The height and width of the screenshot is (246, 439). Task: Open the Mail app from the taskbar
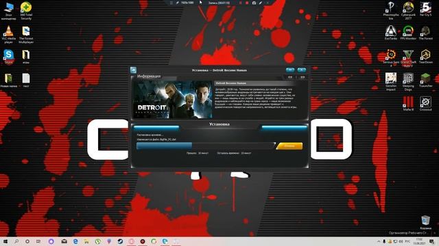tap(64, 241)
